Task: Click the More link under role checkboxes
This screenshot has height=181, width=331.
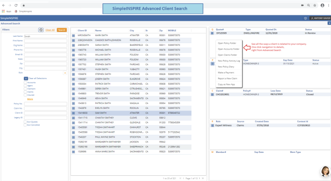Action: tap(30, 99)
